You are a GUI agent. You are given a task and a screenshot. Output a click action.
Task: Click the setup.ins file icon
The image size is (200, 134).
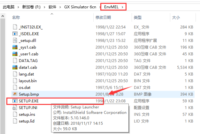point(15,114)
